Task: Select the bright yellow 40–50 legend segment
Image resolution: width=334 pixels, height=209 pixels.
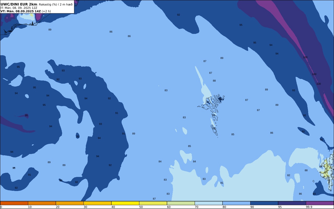Action: [x=125, y=203]
